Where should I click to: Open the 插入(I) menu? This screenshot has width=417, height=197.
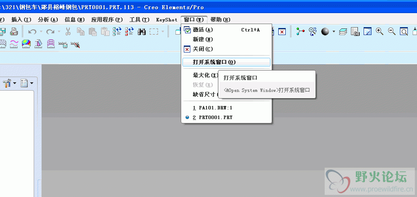point(21,20)
